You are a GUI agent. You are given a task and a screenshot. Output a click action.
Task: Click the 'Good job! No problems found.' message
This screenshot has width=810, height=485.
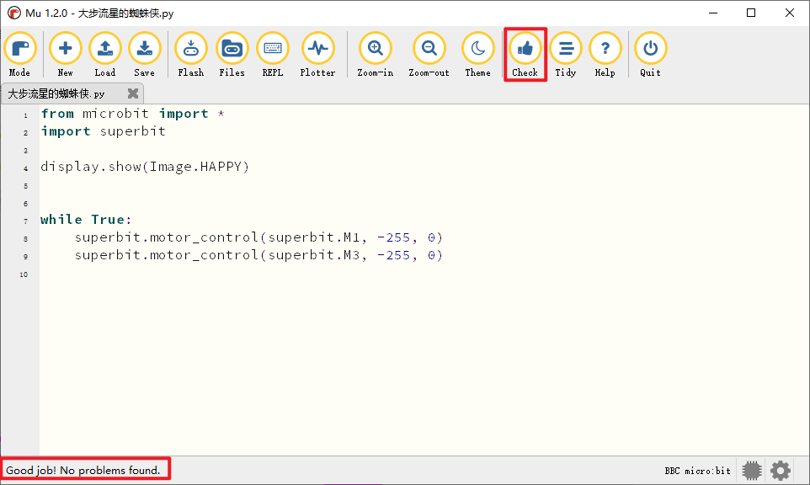pyautogui.click(x=83, y=470)
